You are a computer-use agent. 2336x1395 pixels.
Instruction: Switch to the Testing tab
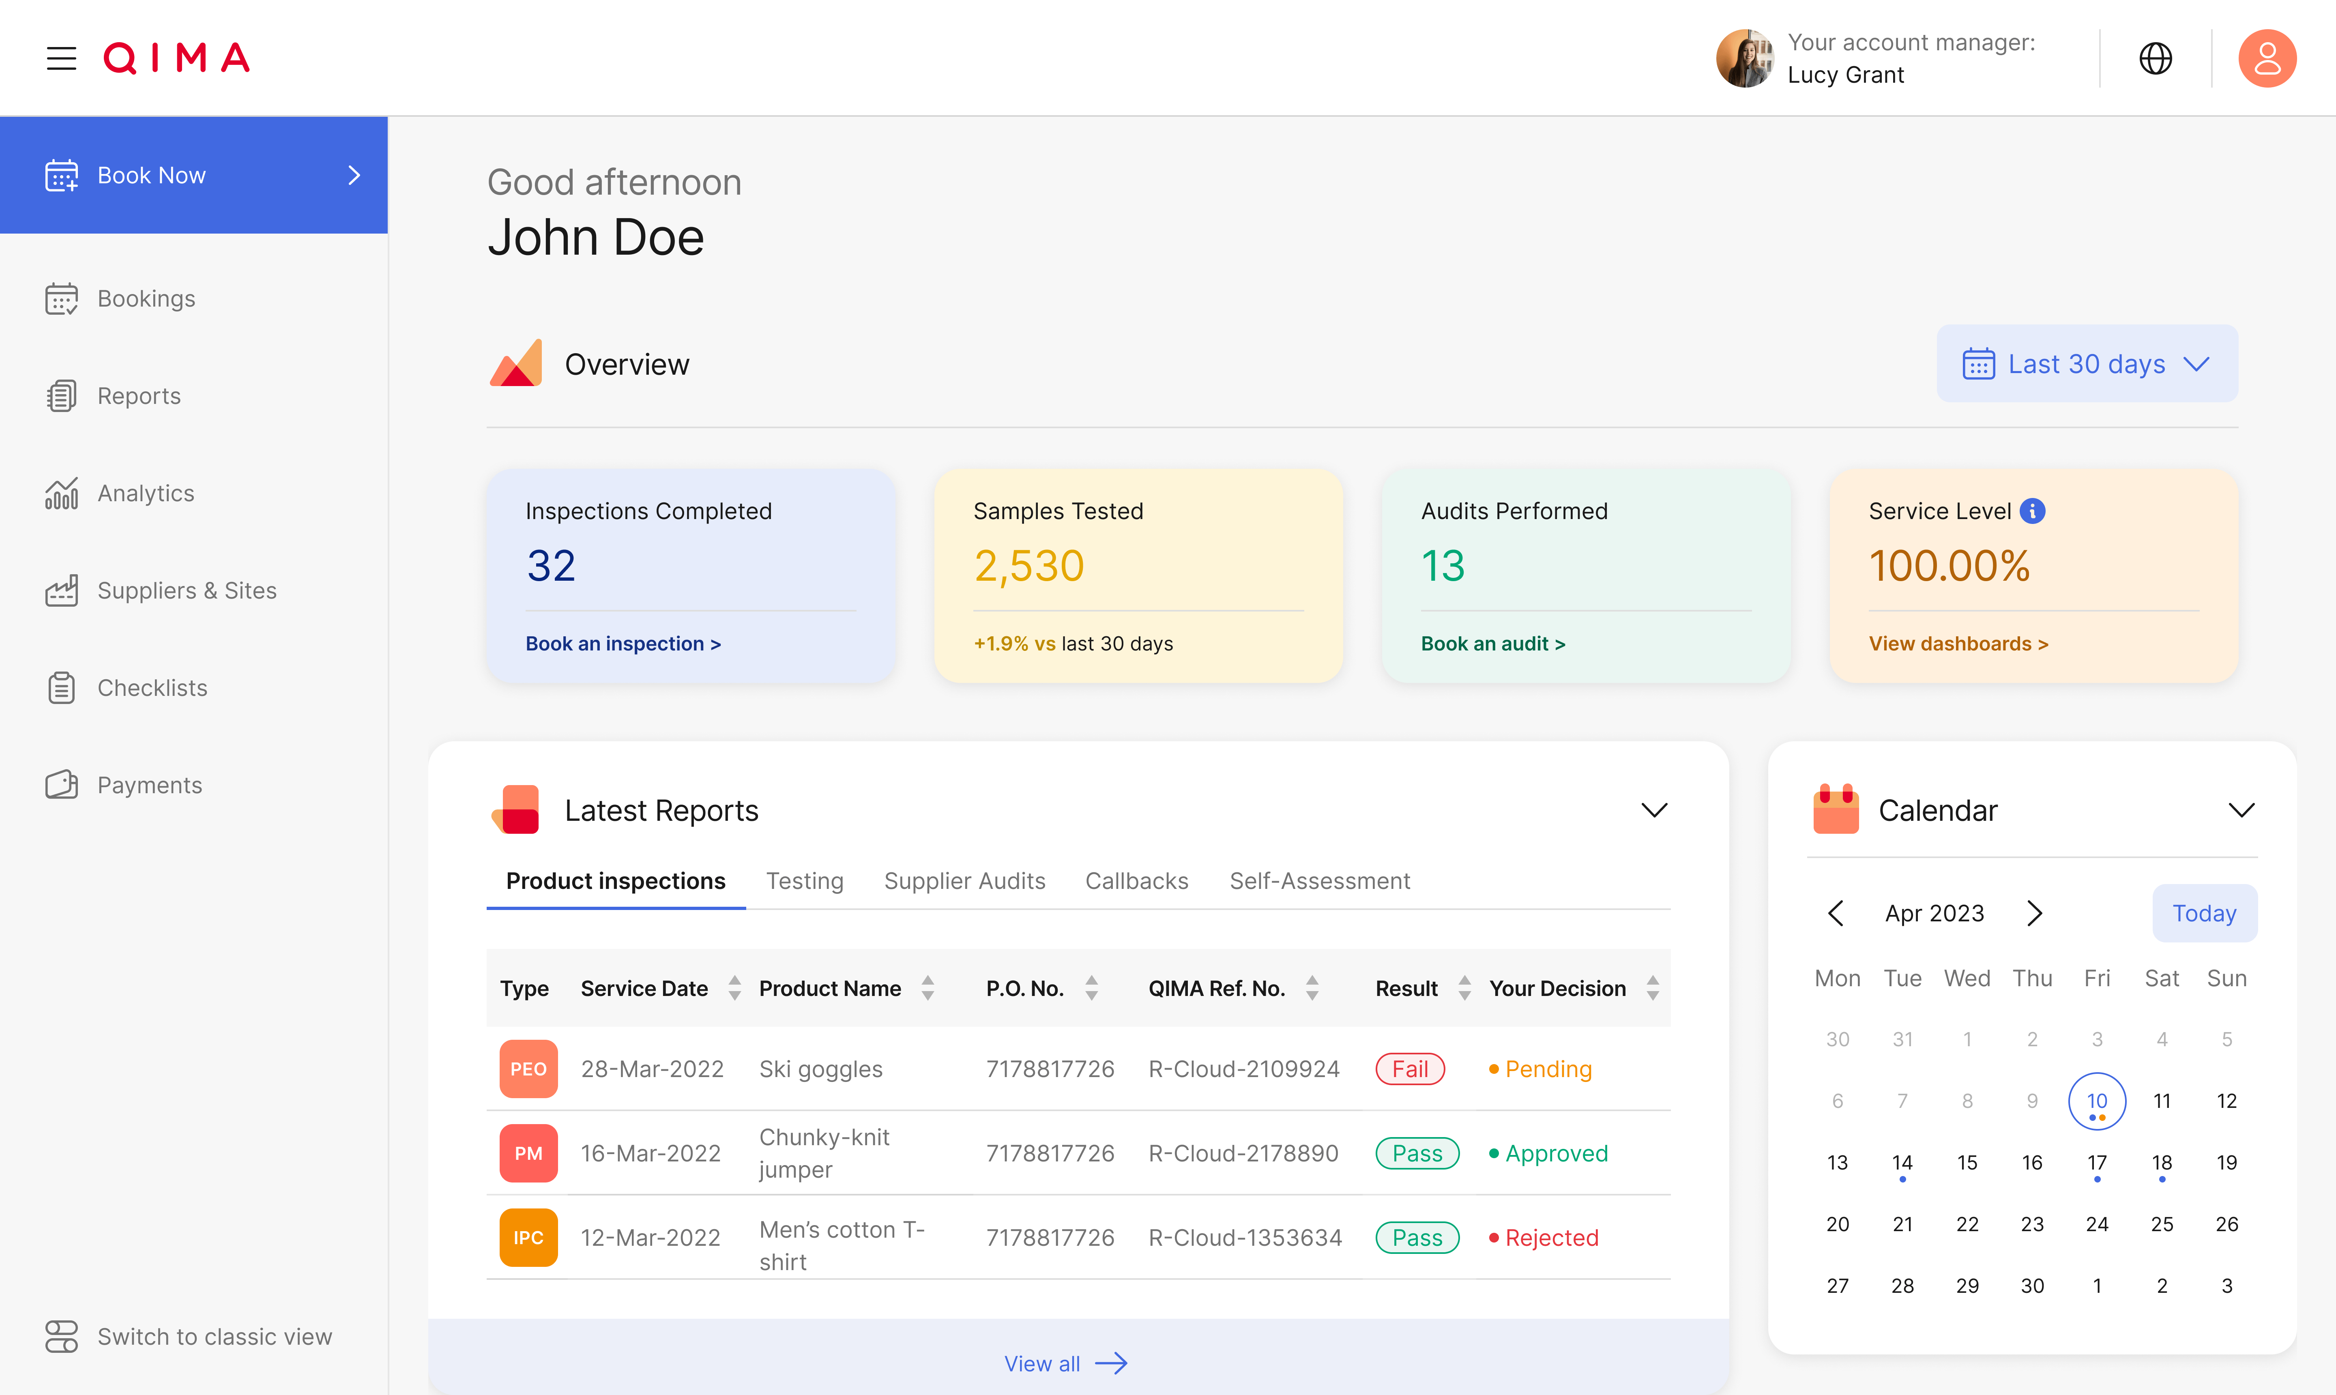coord(805,881)
